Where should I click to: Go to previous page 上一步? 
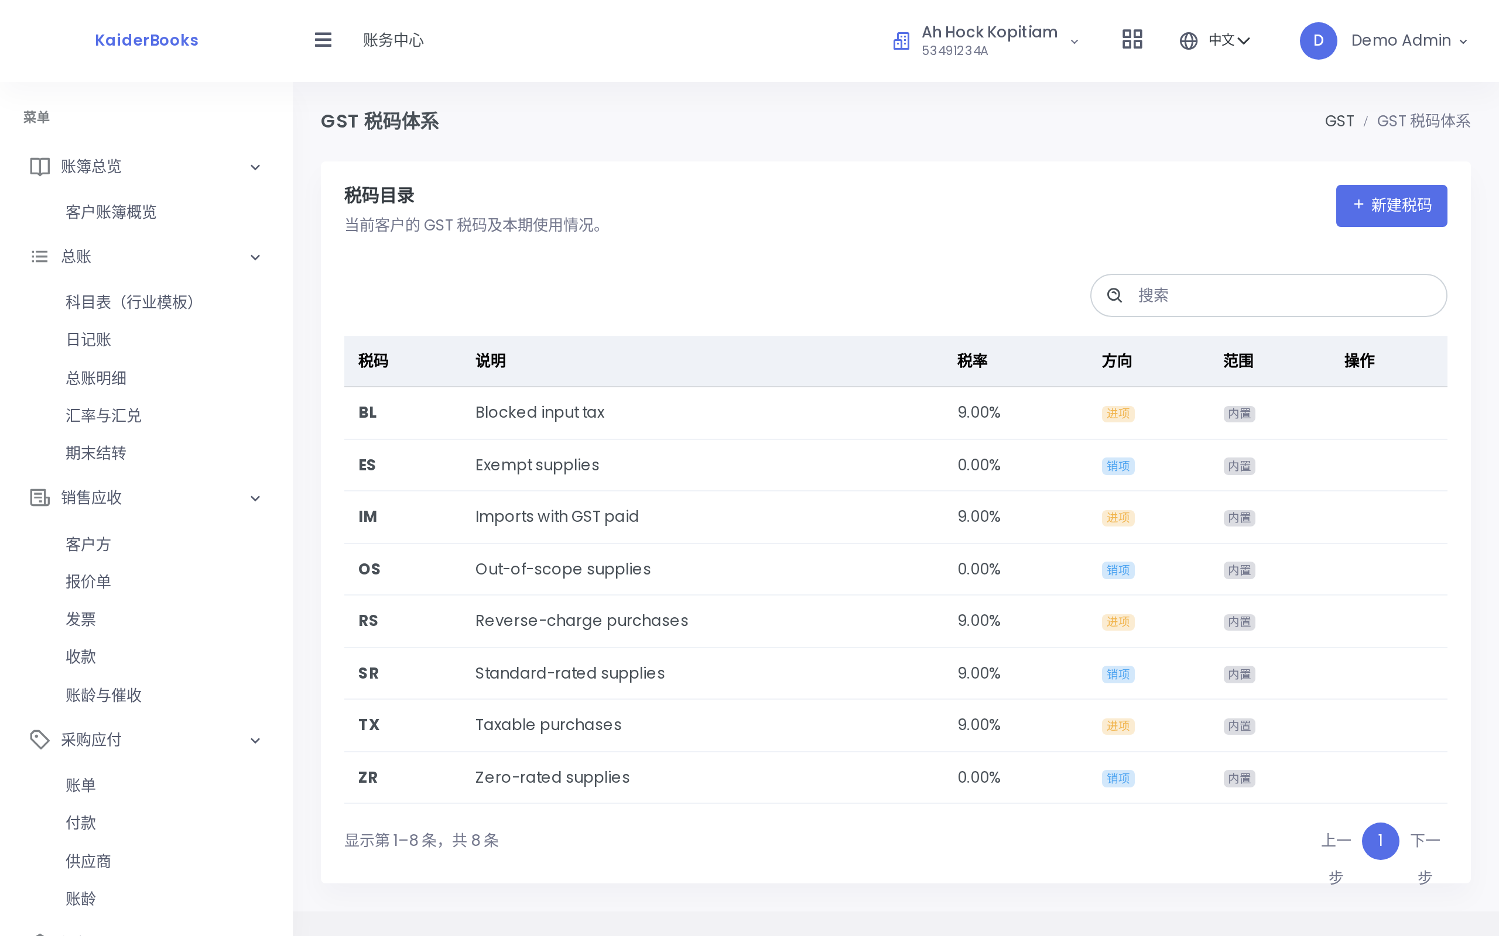[1336, 859]
